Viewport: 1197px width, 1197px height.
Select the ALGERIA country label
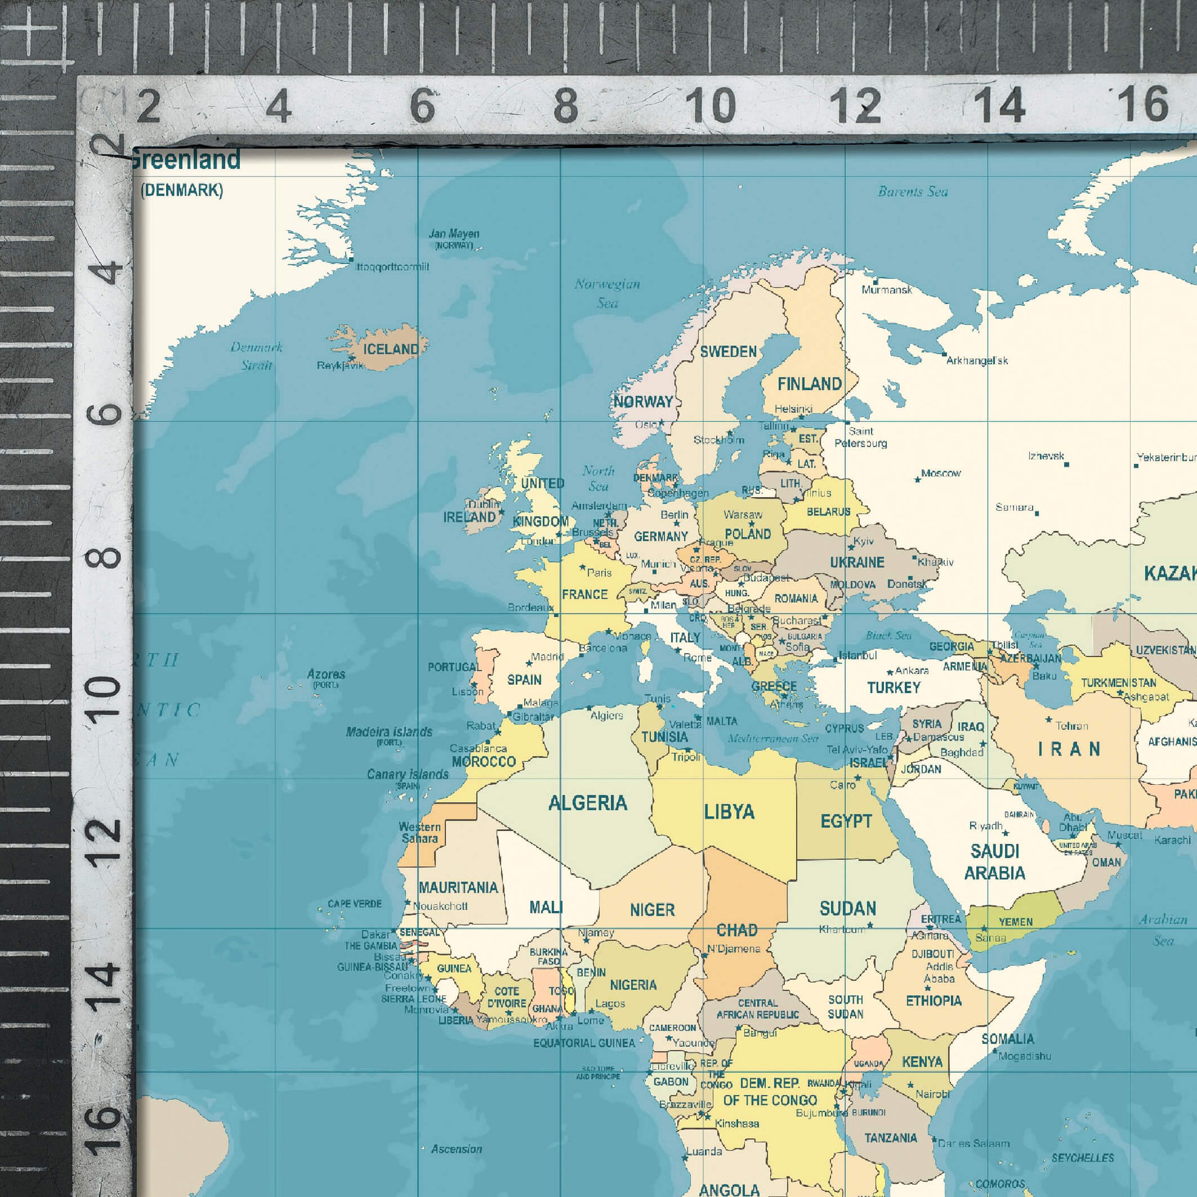click(587, 803)
